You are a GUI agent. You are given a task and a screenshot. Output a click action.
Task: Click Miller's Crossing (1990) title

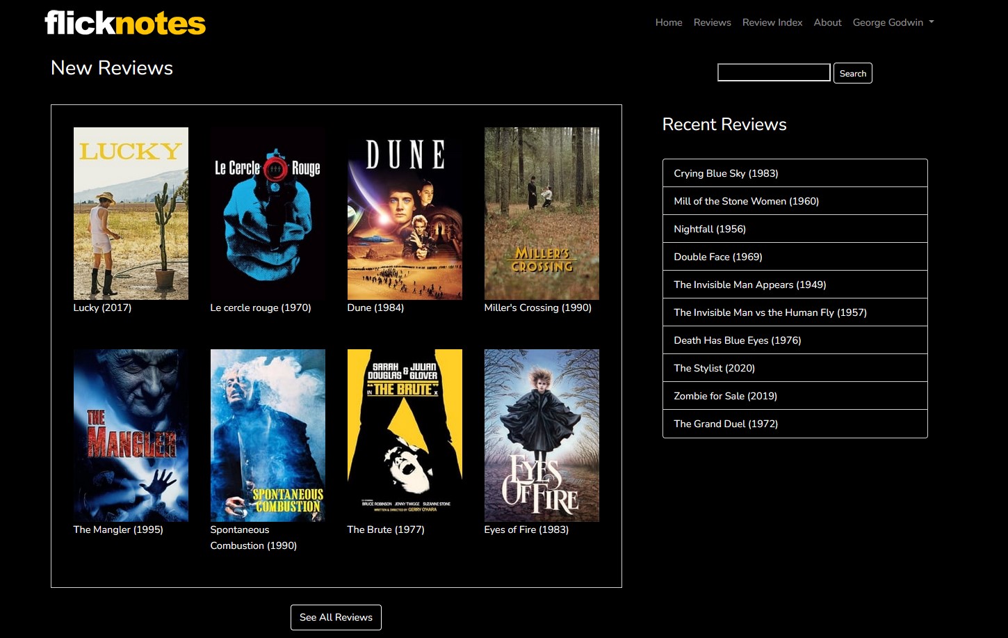point(538,308)
